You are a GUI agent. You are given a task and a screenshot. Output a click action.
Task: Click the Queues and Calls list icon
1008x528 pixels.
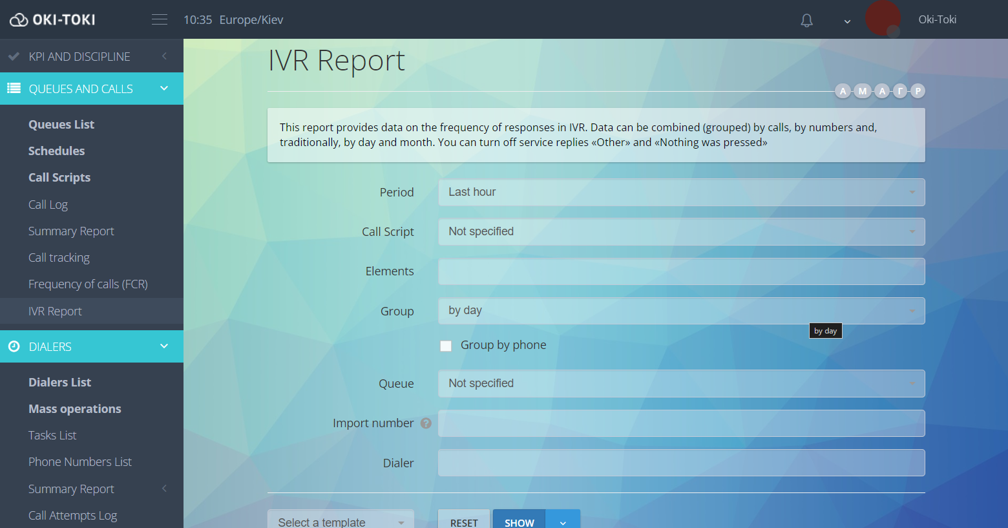[14, 89]
